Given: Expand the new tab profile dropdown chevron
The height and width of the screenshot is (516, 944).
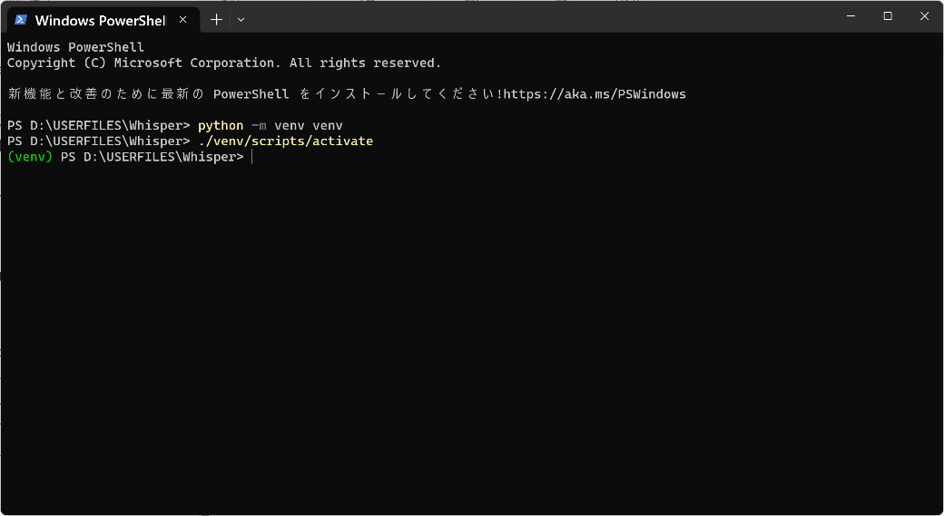Looking at the screenshot, I should tap(241, 19).
